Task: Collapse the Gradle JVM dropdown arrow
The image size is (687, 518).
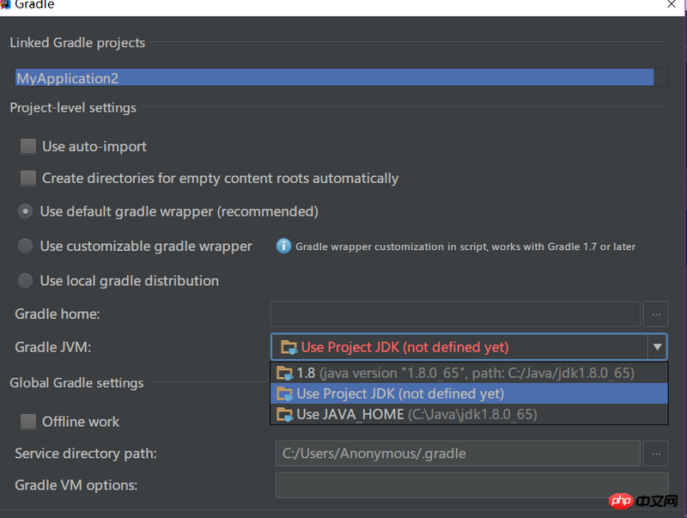Action: tap(657, 347)
